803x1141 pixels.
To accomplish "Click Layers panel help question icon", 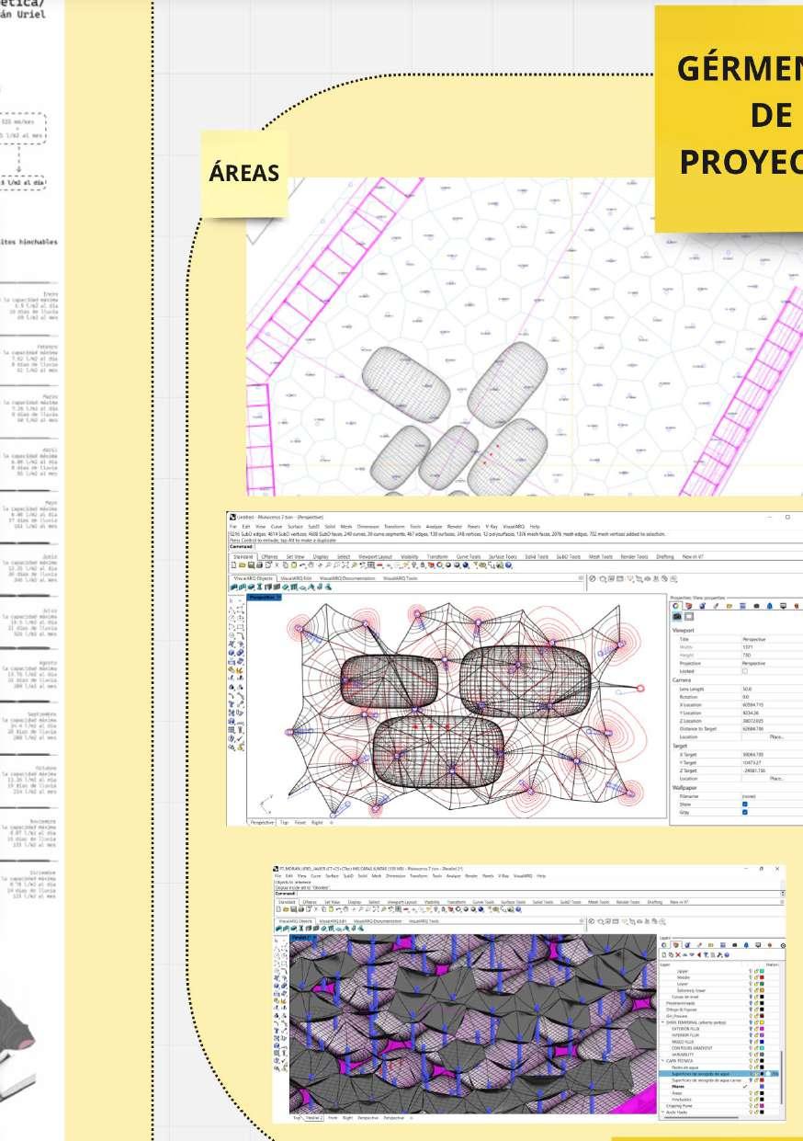I will pyautogui.click(x=727, y=954).
